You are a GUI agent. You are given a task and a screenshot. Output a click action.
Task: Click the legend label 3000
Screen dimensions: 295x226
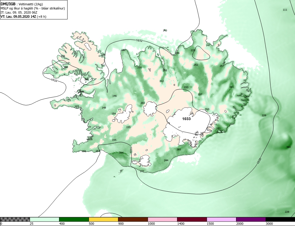pos(269,224)
